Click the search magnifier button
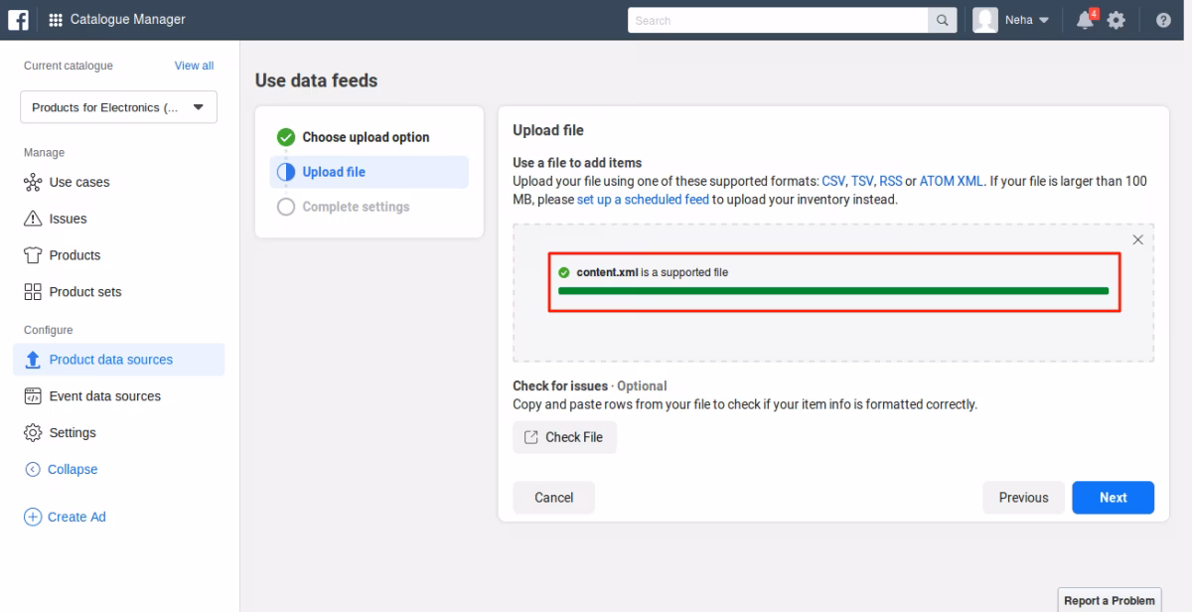This screenshot has height=612, width=1192. pyautogui.click(x=943, y=20)
